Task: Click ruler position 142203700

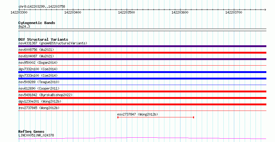Action: click(x=234, y=12)
